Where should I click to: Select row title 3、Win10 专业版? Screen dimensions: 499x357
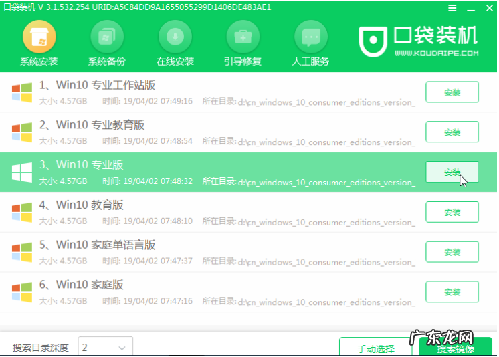(x=81, y=165)
